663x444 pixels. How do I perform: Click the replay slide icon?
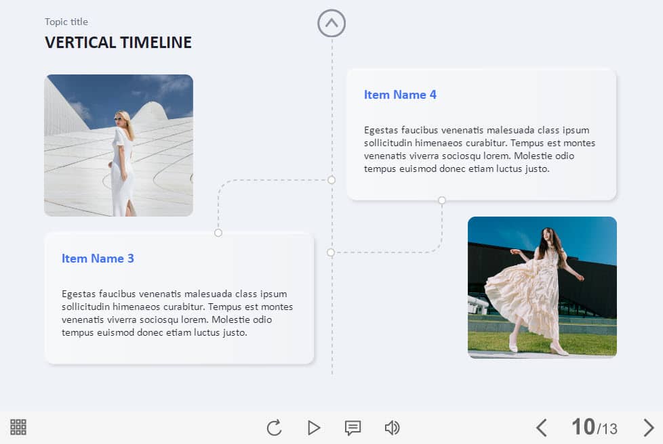[x=274, y=428]
